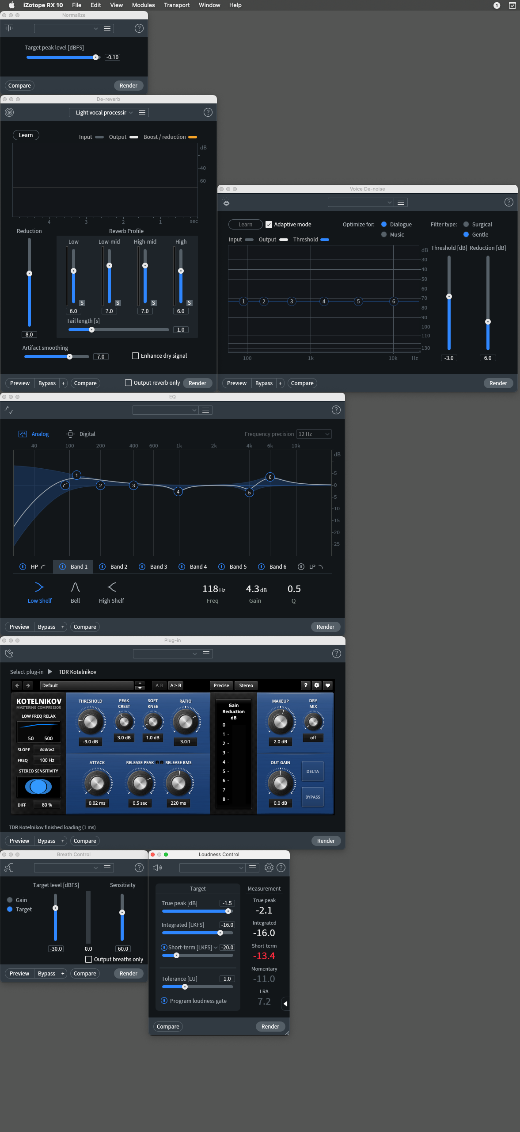Solo the Low band in Reverb Profile
The height and width of the screenshot is (1132, 520).
click(x=82, y=303)
